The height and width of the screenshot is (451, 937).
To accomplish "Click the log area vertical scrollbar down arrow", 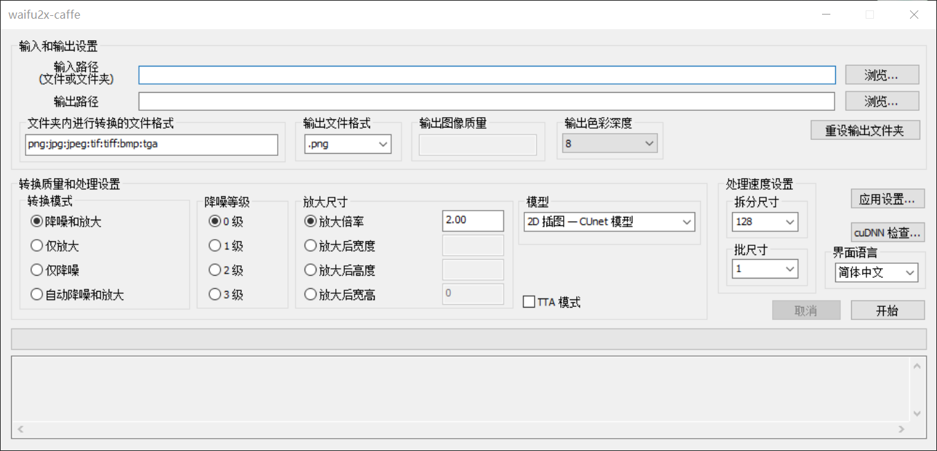I will point(917,414).
